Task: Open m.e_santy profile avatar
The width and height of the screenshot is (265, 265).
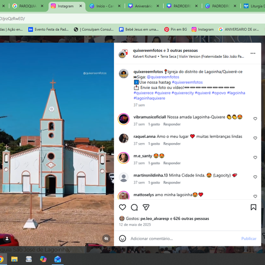Action: click(123, 158)
